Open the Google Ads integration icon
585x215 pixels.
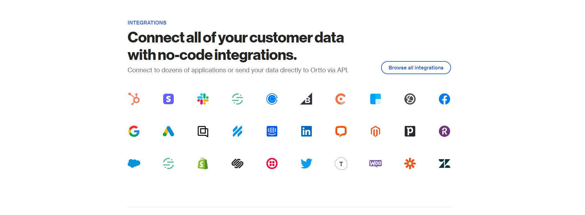(x=168, y=131)
